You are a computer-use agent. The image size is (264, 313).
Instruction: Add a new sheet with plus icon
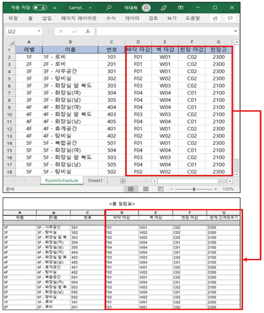(x=123, y=181)
